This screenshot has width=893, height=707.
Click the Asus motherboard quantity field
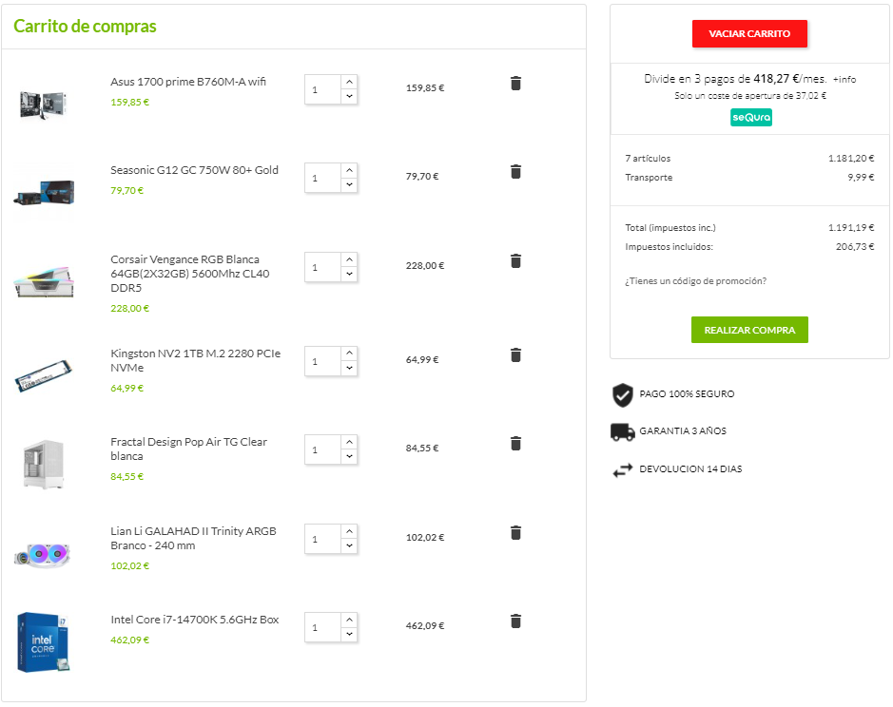click(x=323, y=89)
